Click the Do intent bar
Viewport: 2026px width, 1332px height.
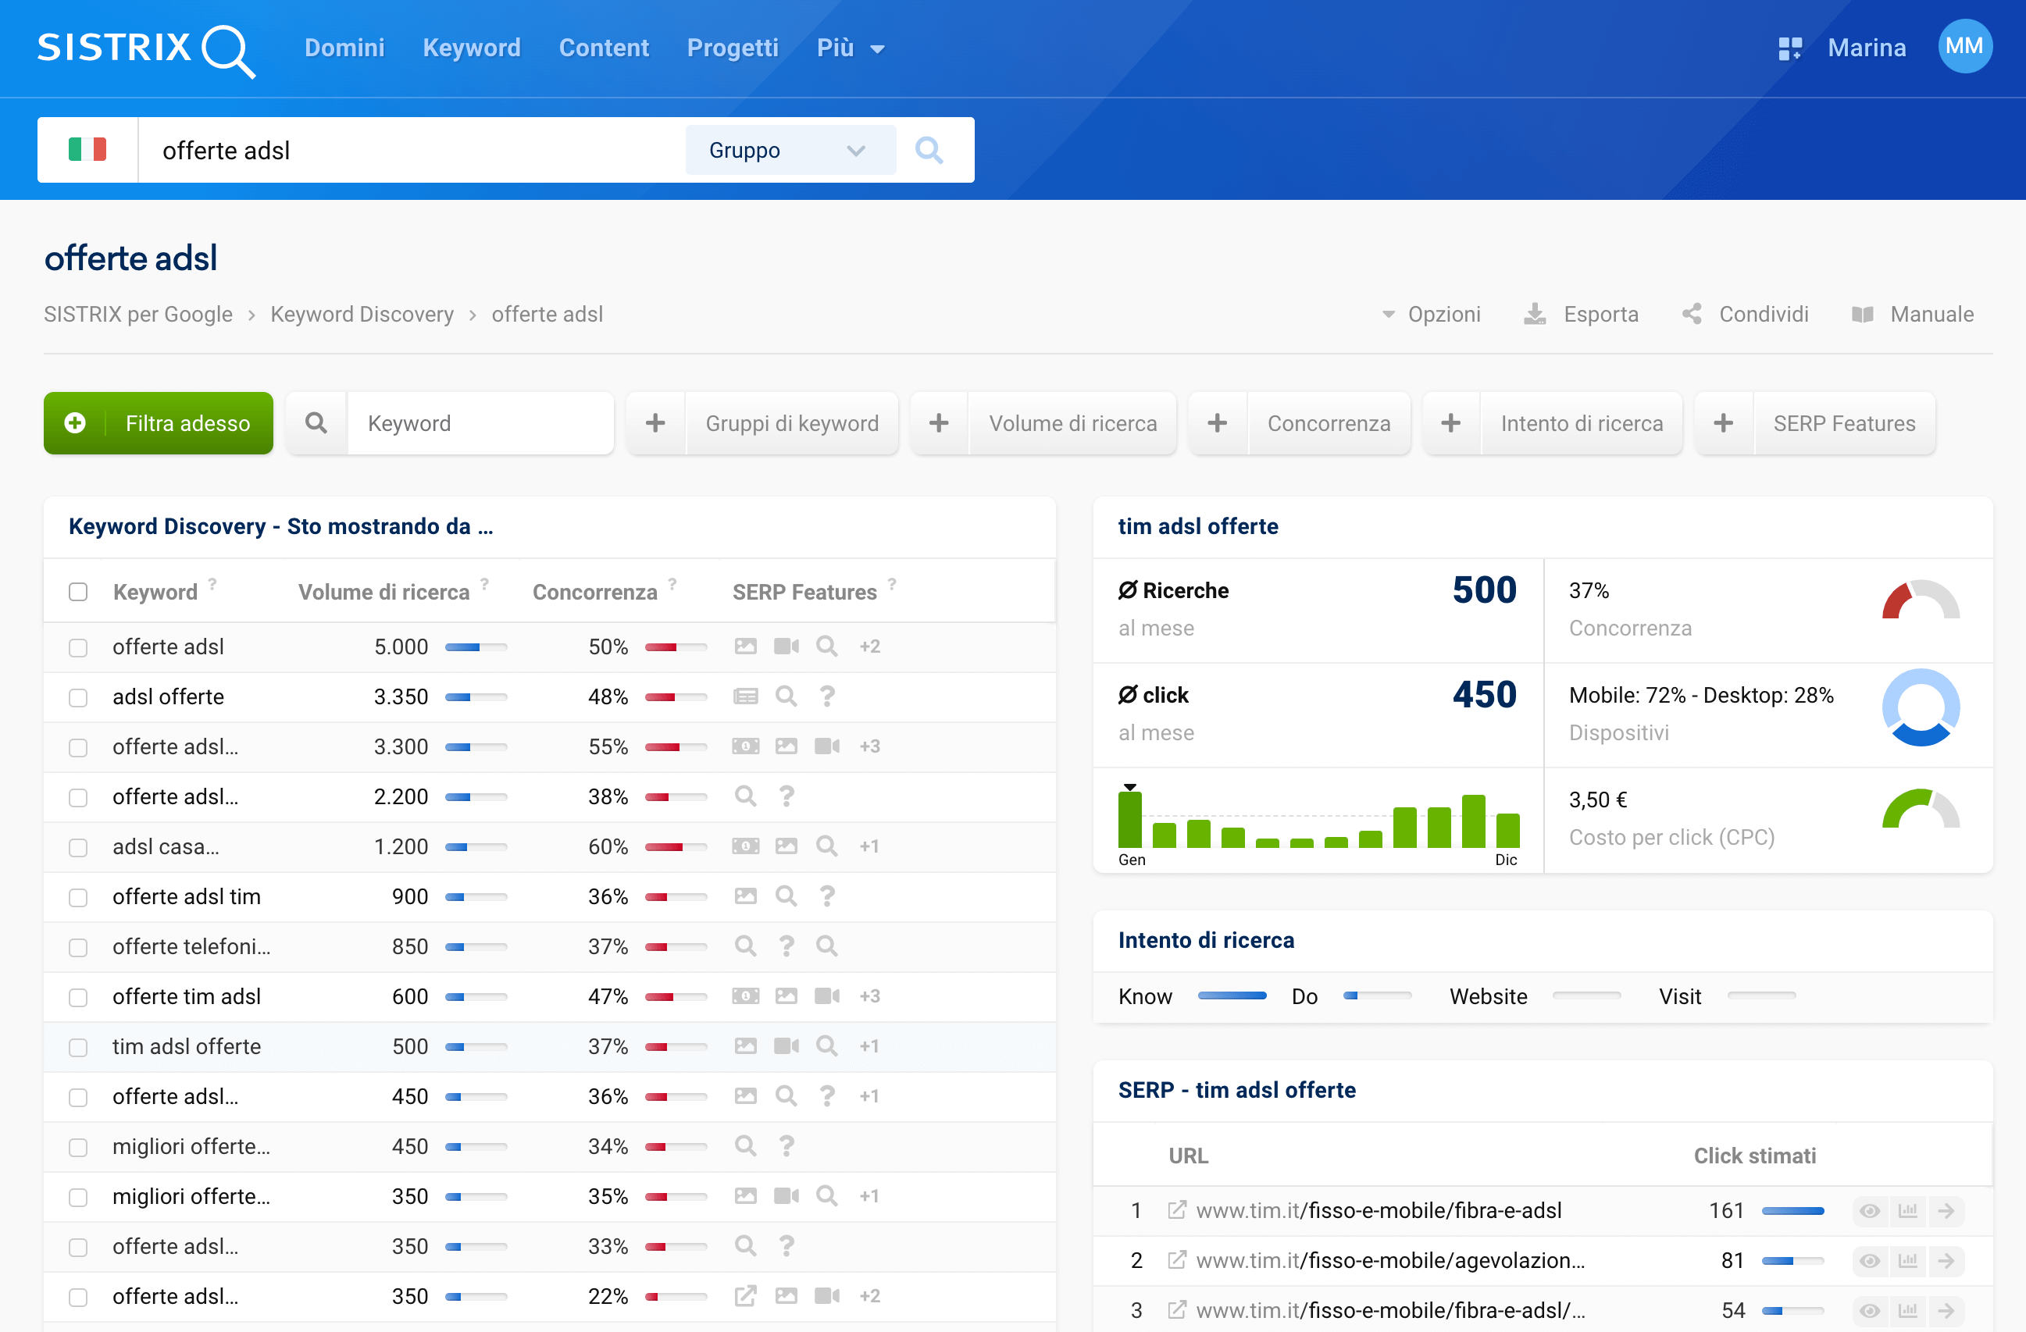[1376, 995]
